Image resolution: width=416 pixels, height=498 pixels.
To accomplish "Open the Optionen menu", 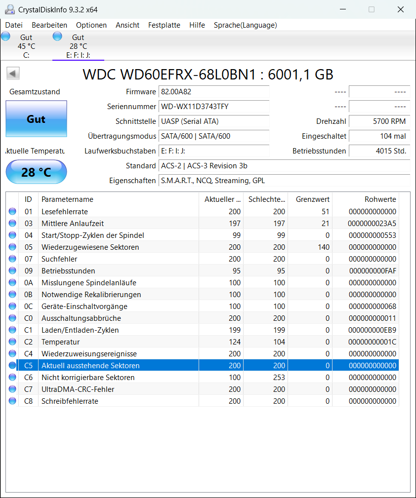I will (91, 25).
